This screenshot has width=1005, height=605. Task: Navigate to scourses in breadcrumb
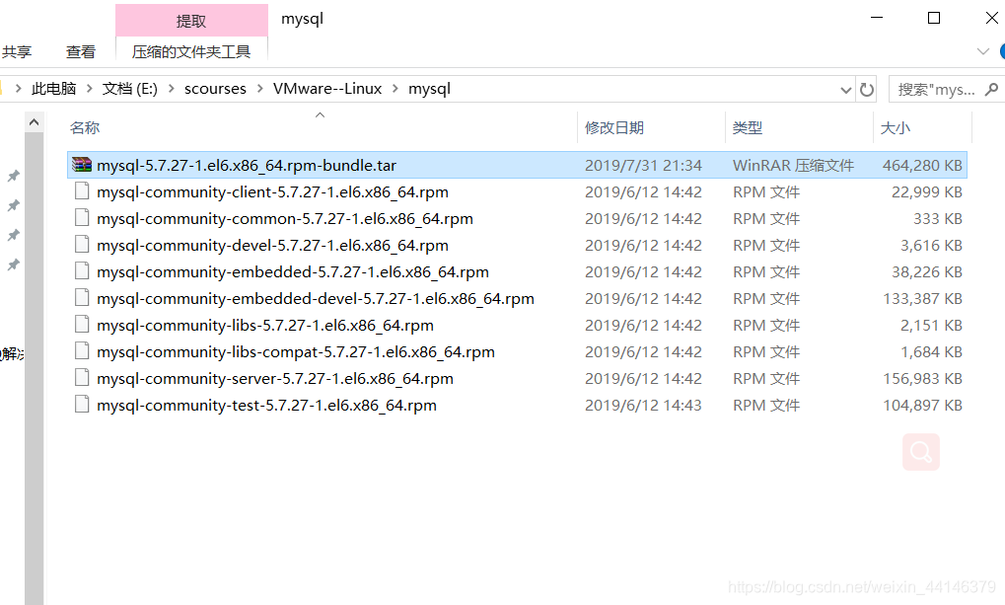click(215, 89)
